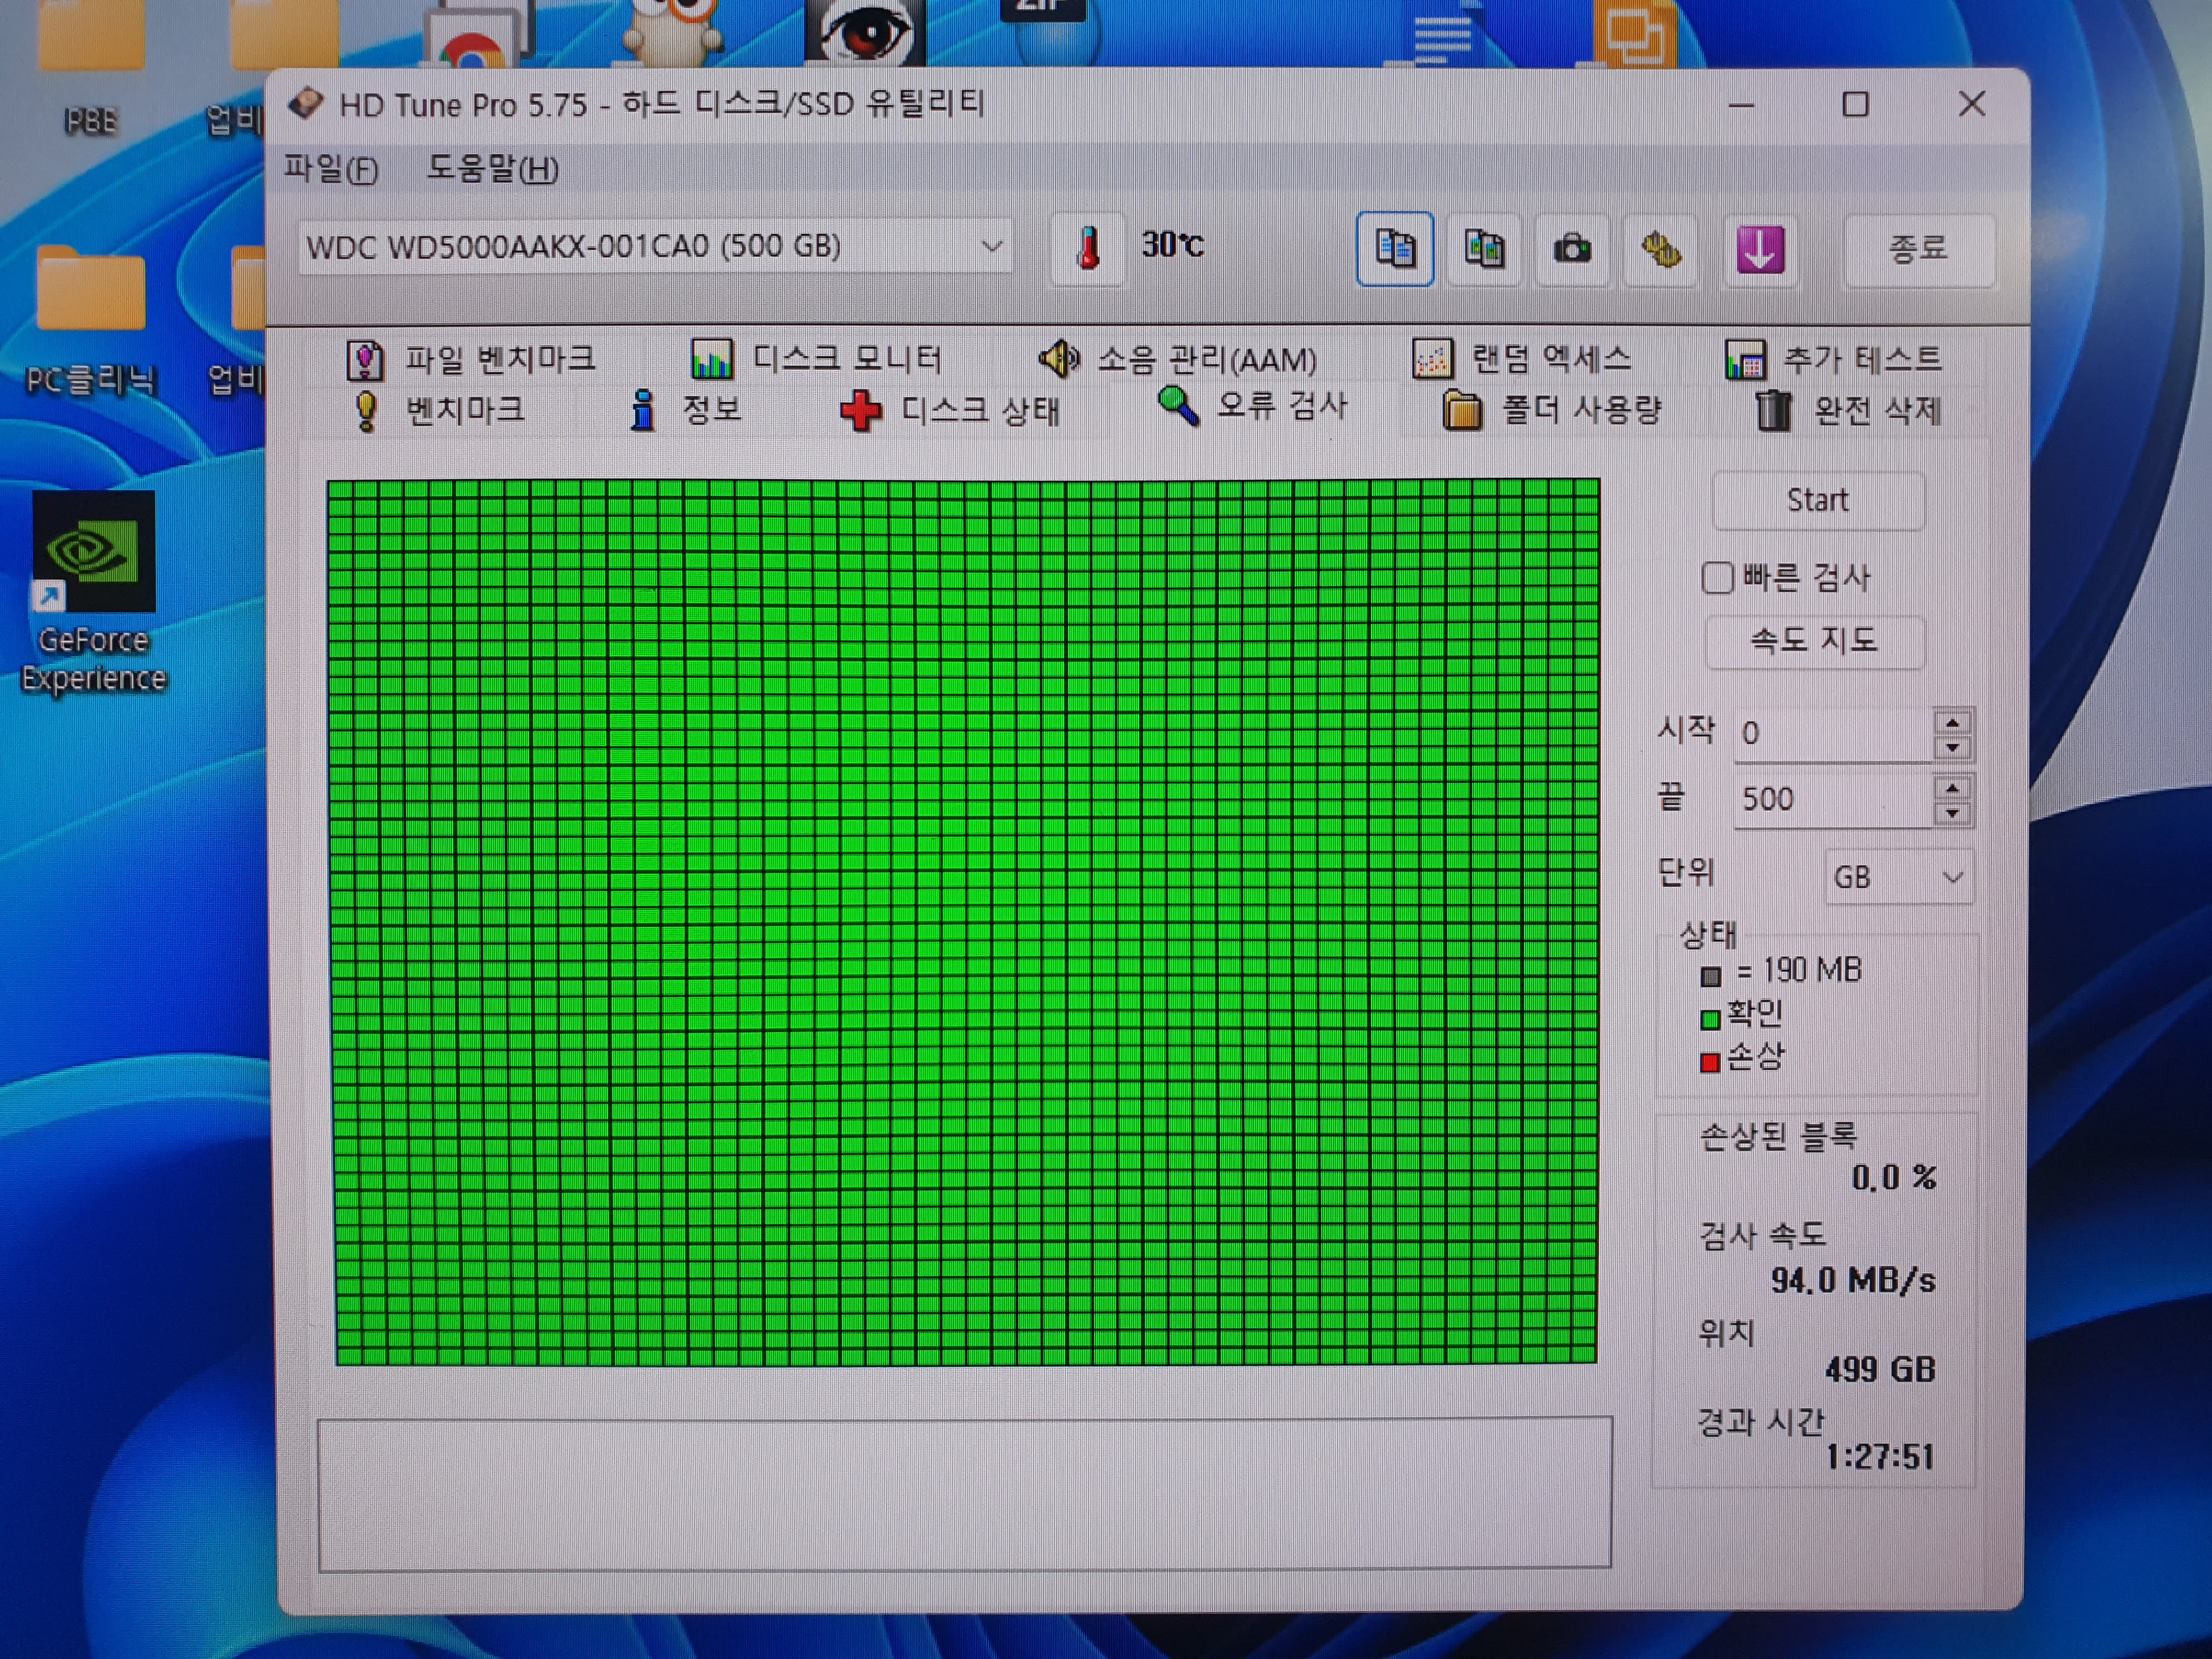Open the PBE desktop folder
This screenshot has width=2212, height=1659.
point(90,70)
